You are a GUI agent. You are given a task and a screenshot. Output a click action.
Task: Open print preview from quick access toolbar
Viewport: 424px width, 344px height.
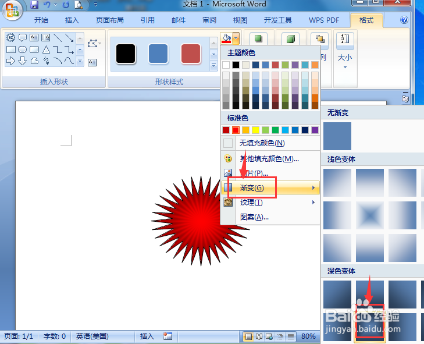click(x=79, y=5)
